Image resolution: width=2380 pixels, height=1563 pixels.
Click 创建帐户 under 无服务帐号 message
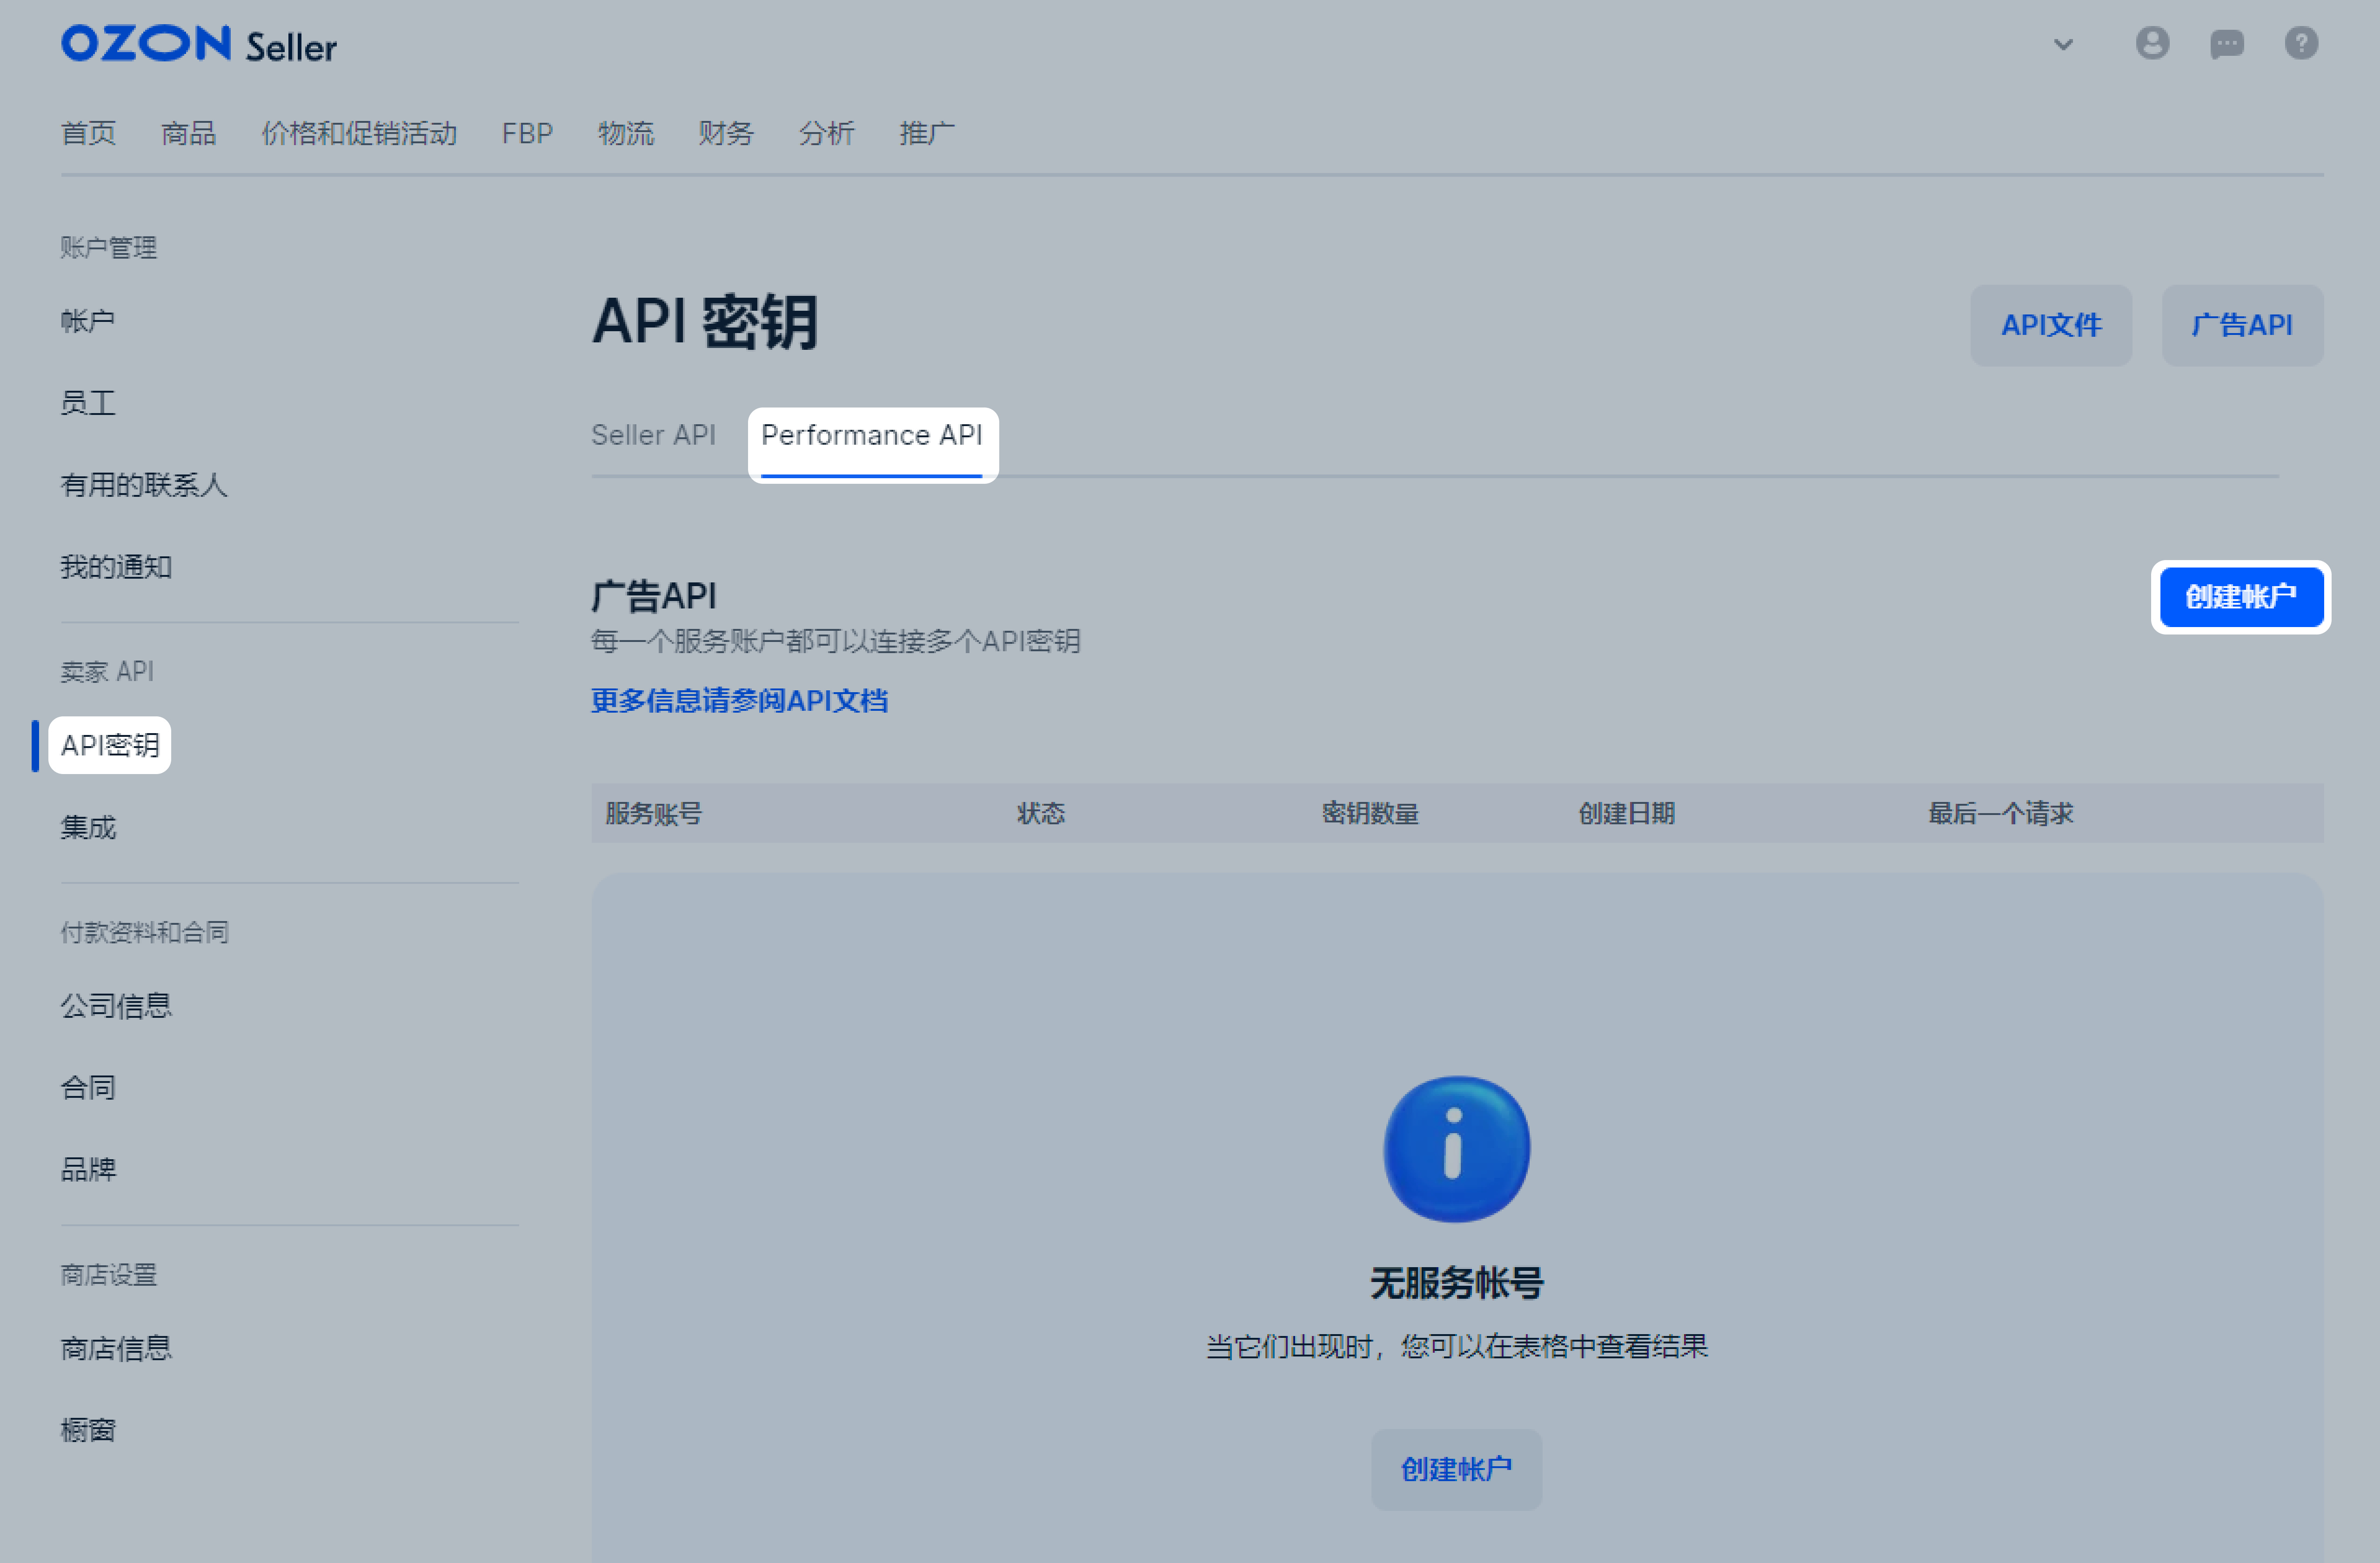click(1456, 1469)
